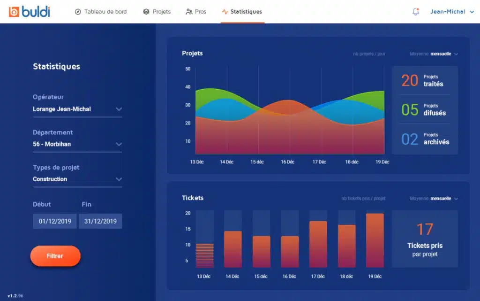Image resolution: width=480 pixels, height=301 pixels.
Task: Click the Tableau de bord compass icon
Action: coord(78,12)
